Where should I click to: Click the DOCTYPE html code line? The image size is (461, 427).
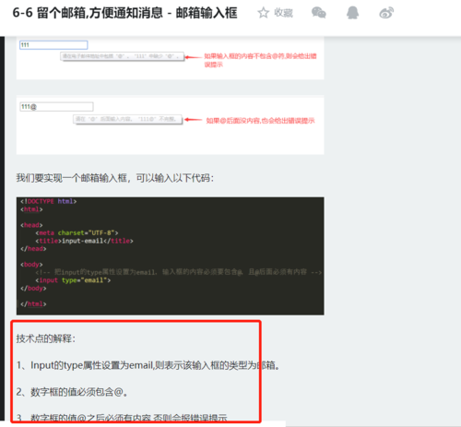(x=49, y=201)
